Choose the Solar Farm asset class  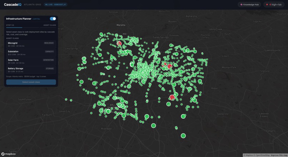tap(31, 61)
